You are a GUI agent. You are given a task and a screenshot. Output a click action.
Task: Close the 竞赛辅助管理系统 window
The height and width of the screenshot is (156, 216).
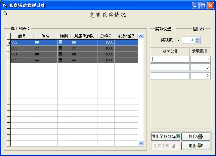point(210,6)
